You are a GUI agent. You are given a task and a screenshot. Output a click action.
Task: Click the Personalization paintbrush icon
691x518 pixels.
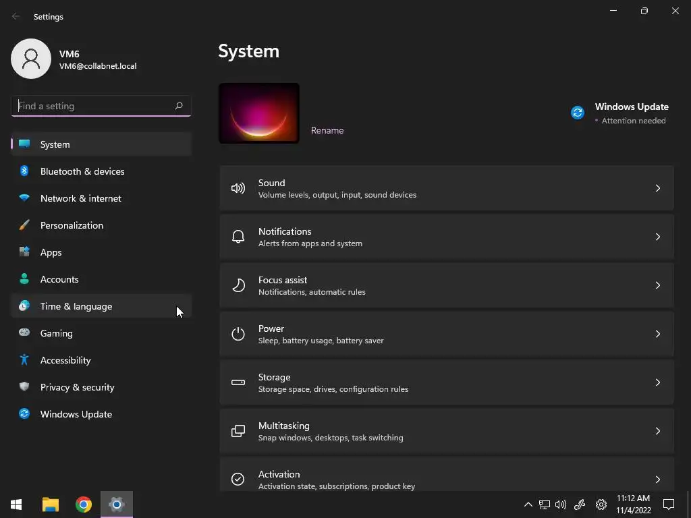[24, 225]
